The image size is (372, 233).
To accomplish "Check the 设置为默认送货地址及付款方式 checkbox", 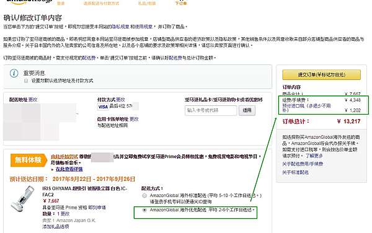I will [x=26, y=81].
